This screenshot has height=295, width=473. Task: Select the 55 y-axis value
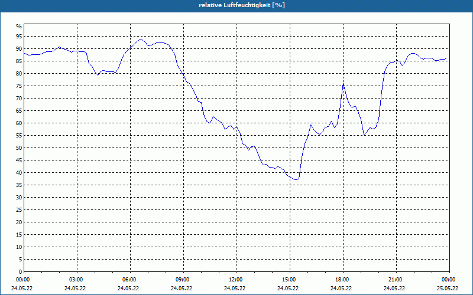tap(19, 136)
